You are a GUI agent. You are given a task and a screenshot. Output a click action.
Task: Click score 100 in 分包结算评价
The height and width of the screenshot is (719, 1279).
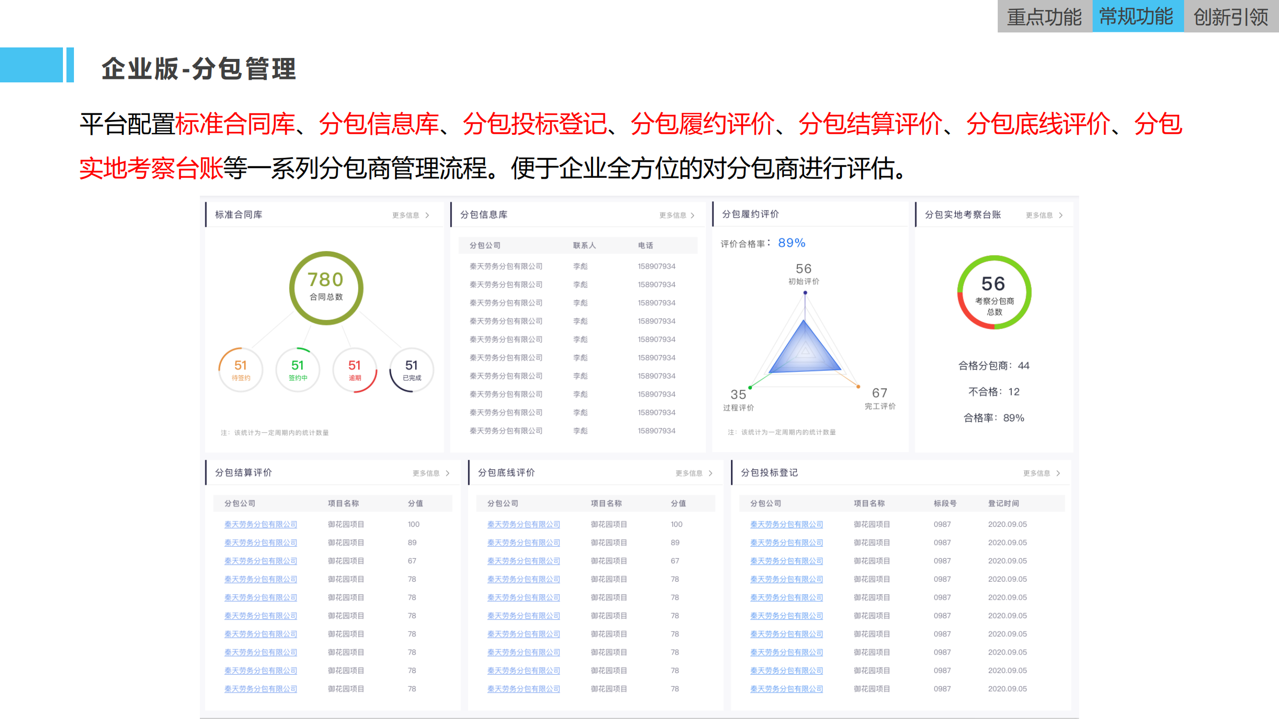pyautogui.click(x=414, y=524)
